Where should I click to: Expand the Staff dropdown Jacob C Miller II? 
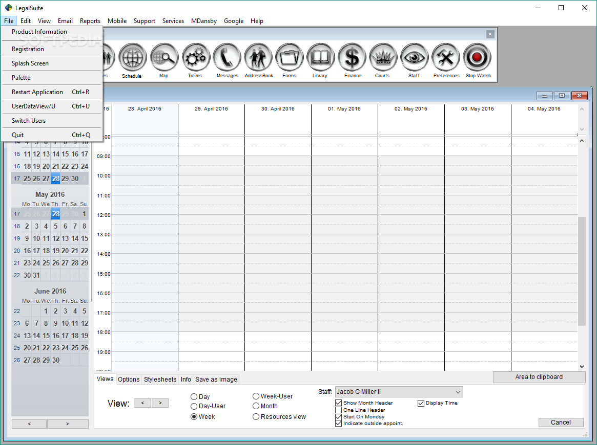point(399,392)
